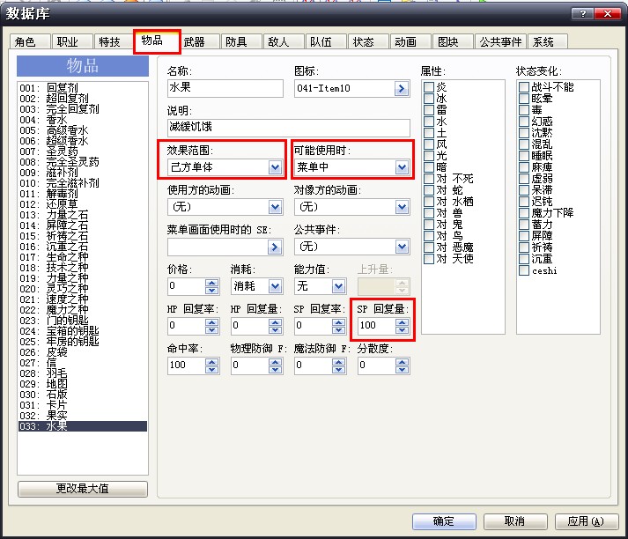Check the 炎 attribute checkbox
The image size is (628, 539).
[x=429, y=87]
